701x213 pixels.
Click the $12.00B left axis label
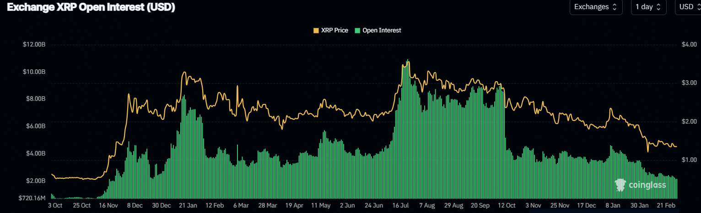click(34, 45)
